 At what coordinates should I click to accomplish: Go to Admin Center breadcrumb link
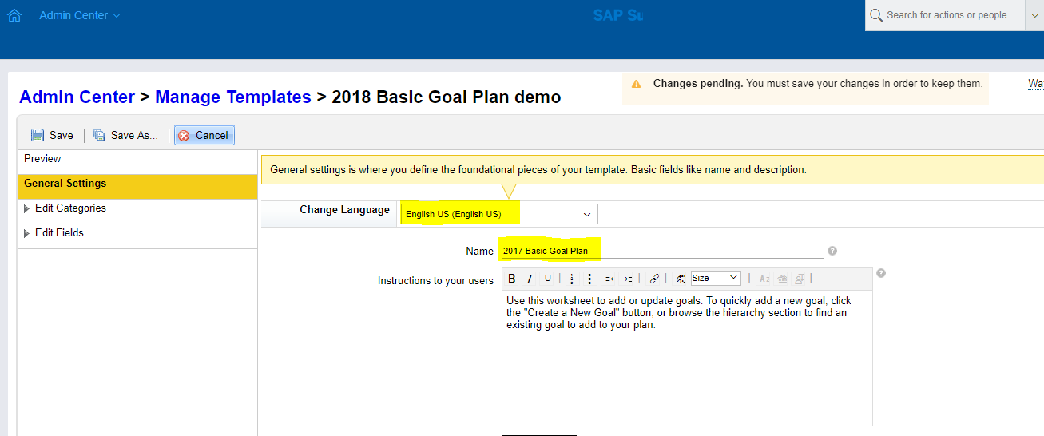77,97
